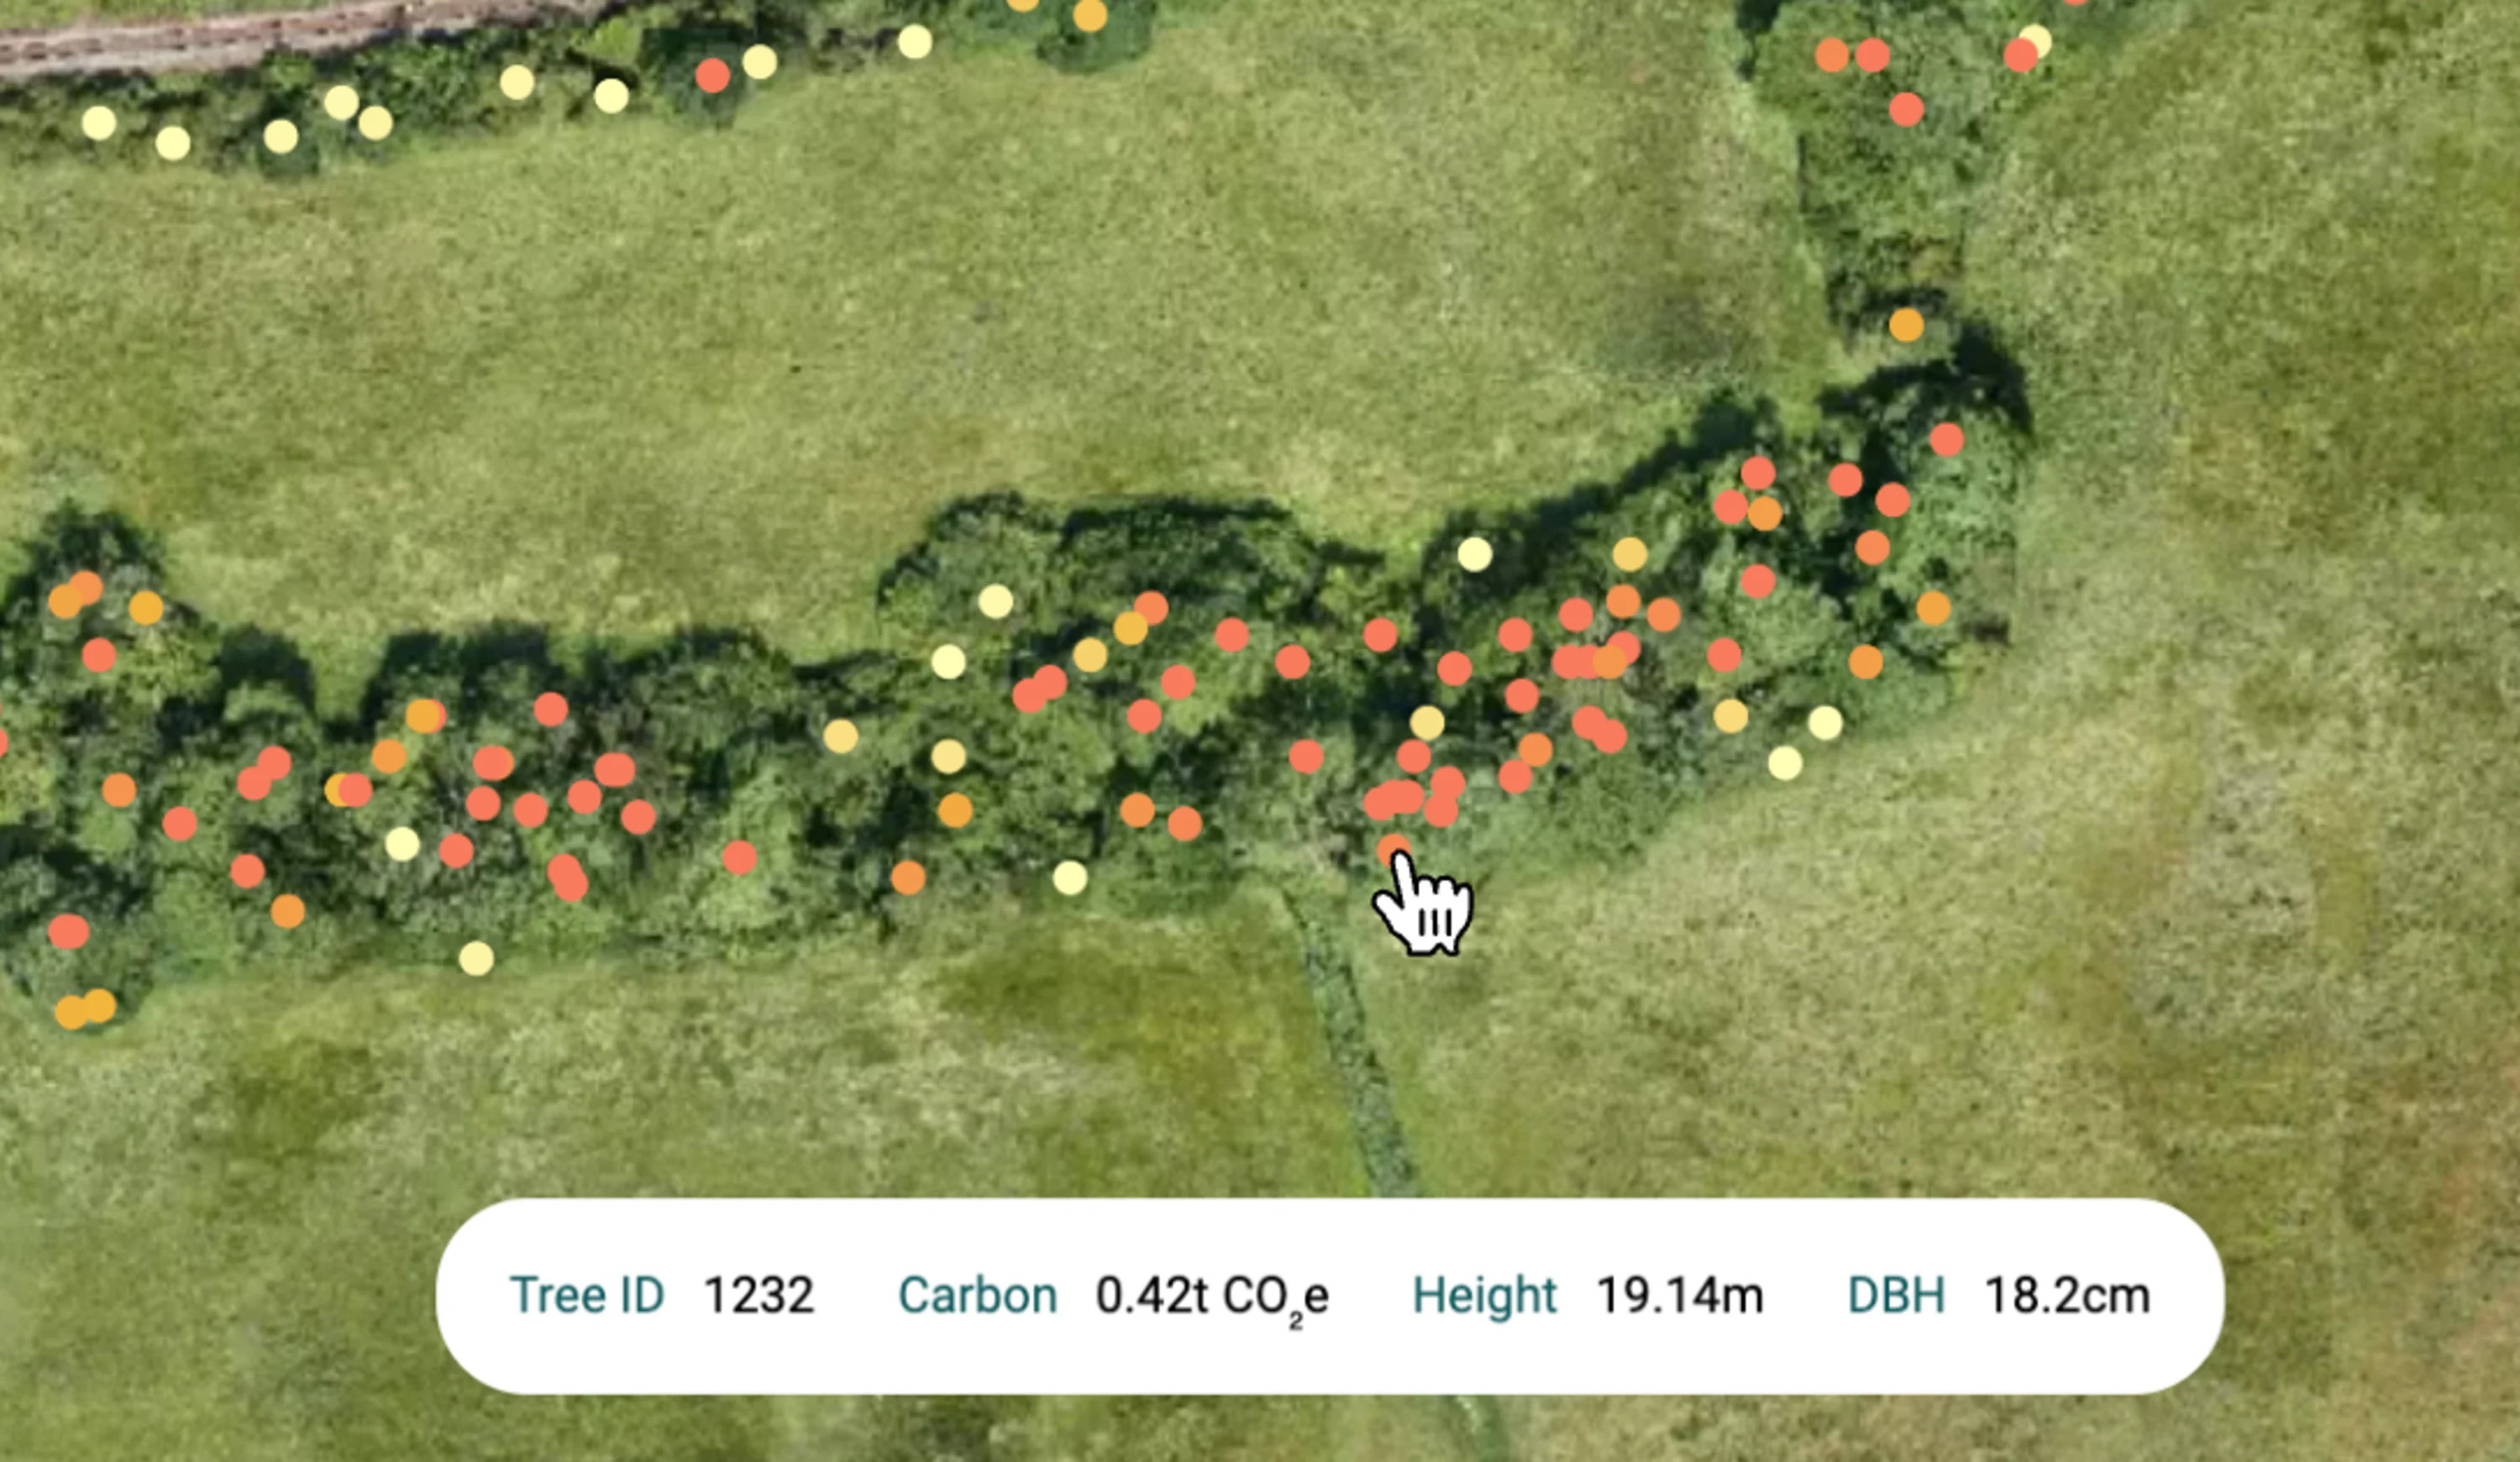Select the easternmost orange marker on the woodland's right side
The height and width of the screenshot is (1462, 2520).
tap(1933, 607)
